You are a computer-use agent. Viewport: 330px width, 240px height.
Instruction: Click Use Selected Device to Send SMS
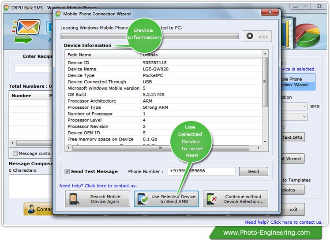pos(166,199)
